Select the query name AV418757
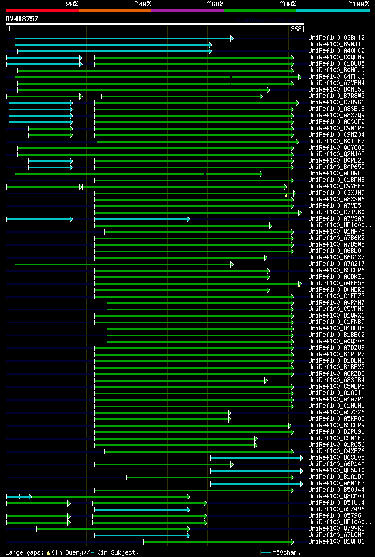Viewport: 375px width, 557px height. pyautogui.click(x=22, y=19)
